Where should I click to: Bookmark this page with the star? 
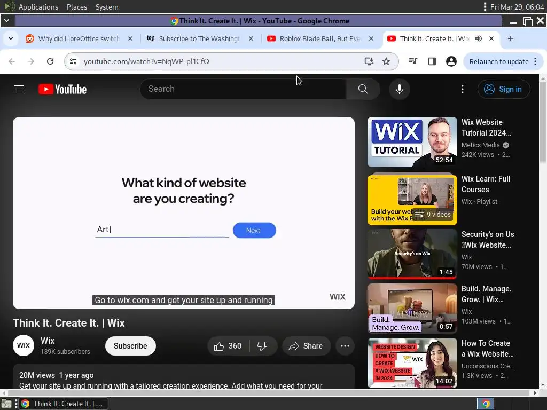pos(386,61)
